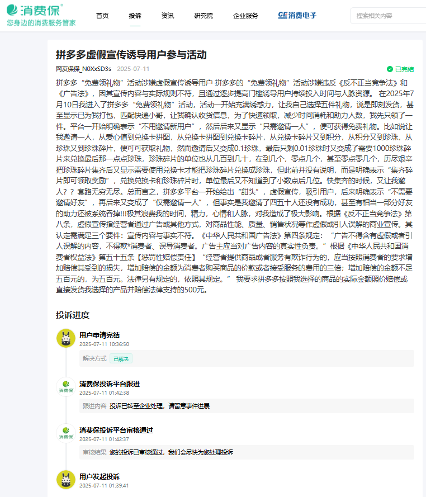
Task: Click the 审核结果 label
Action: click(94, 452)
